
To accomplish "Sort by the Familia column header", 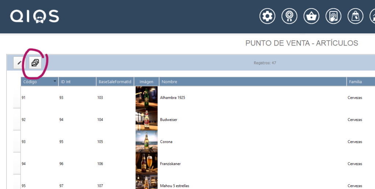I will 361,82.
